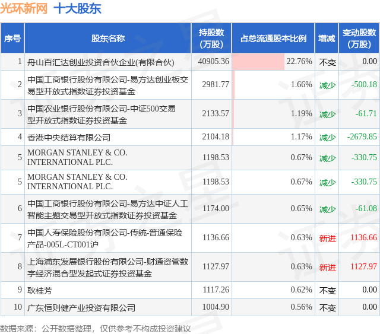This screenshot has width=380, height=334.
Task: Select the 序号 column header
Action: 12,39
